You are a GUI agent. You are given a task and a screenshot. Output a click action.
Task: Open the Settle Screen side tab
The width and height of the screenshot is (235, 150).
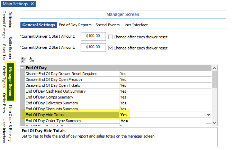click(x=10, y=47)
